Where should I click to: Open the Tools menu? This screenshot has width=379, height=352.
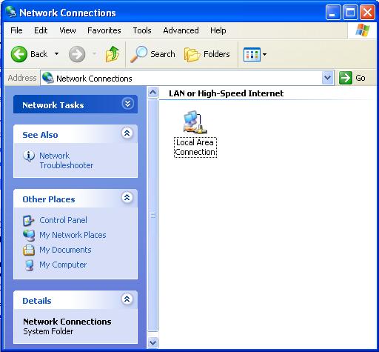coord(142,30)
